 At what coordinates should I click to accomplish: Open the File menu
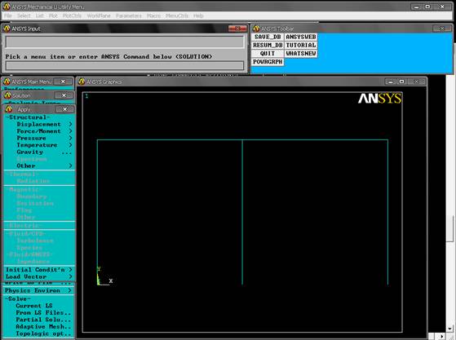8,15
